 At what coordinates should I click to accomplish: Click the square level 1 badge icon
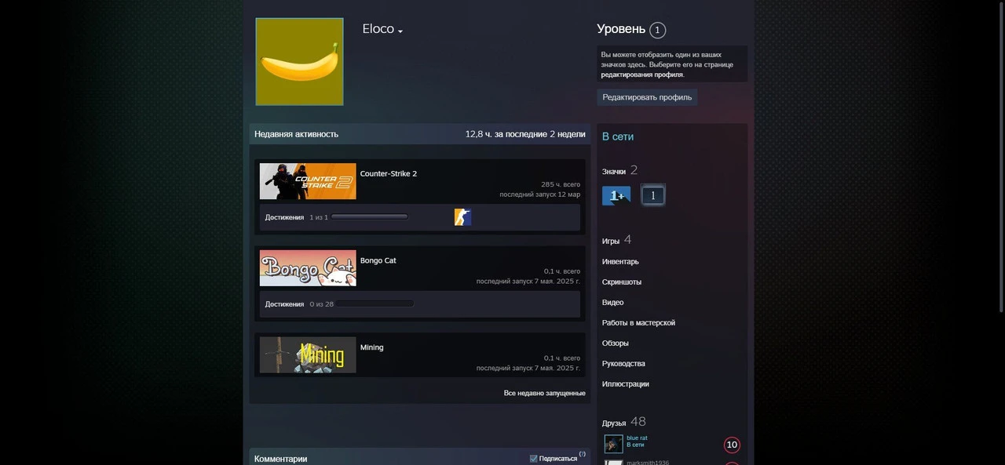pyautogui.click(x=653, y=195)
